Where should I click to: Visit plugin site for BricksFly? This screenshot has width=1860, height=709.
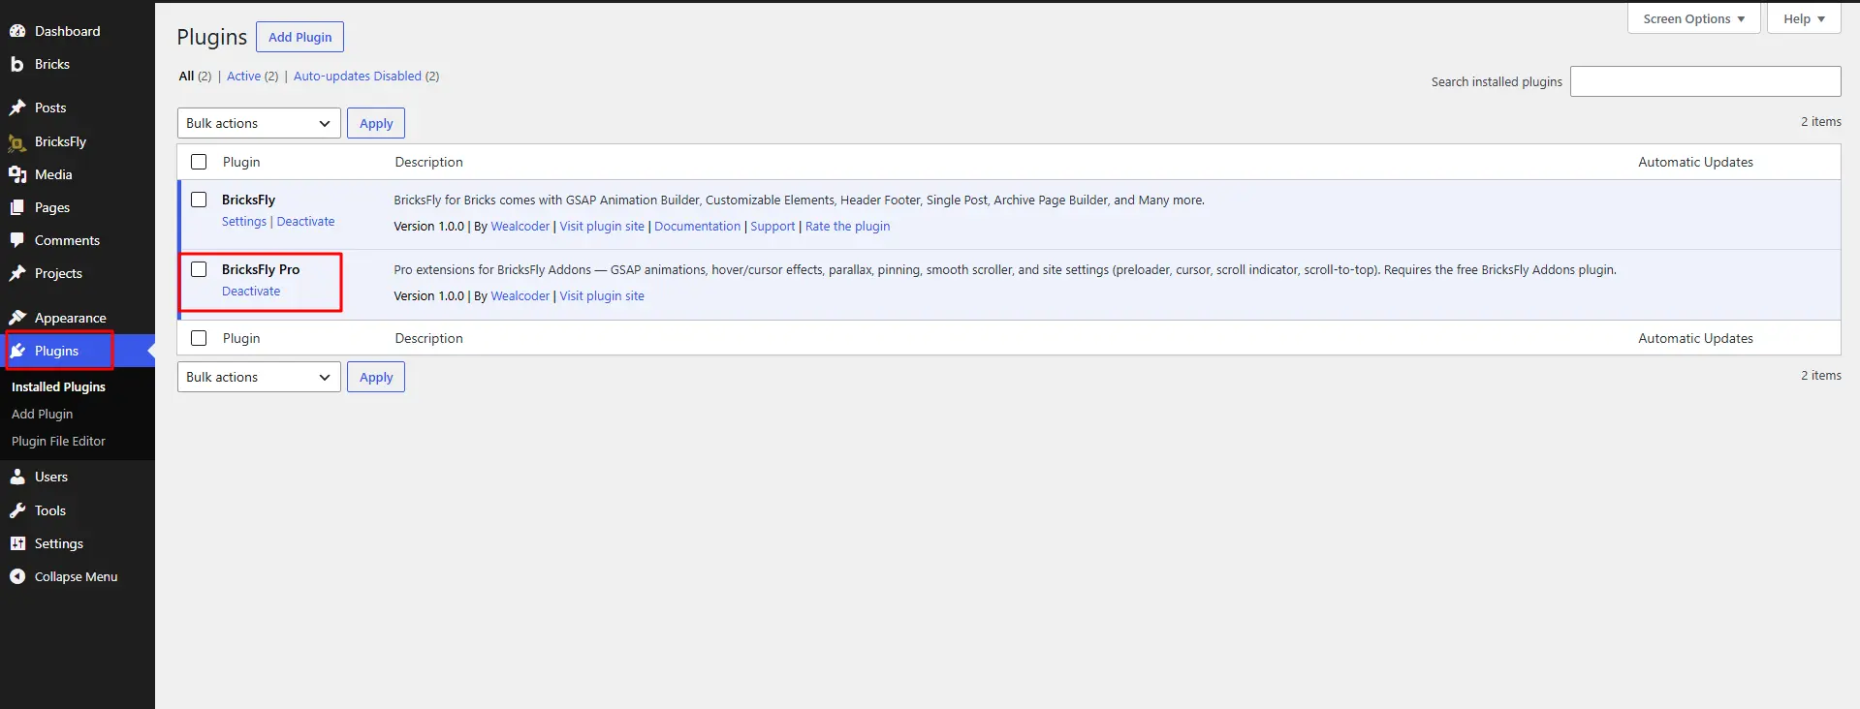point(602,226)
